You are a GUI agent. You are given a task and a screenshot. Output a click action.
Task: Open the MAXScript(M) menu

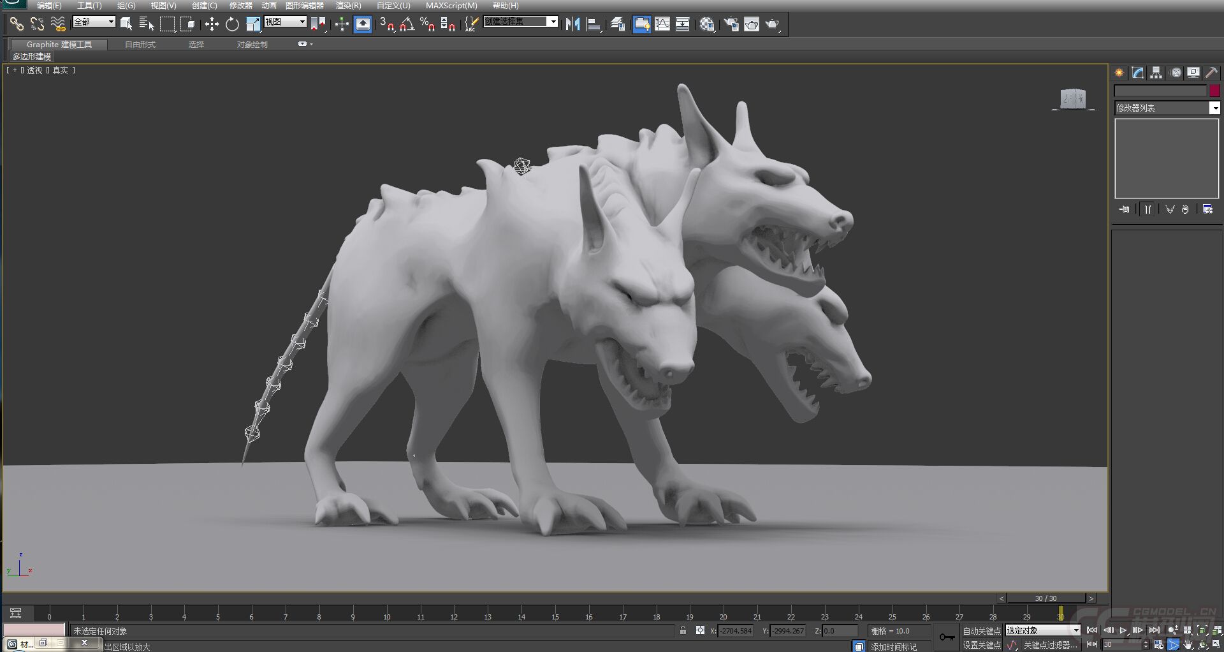coord(451,6)
